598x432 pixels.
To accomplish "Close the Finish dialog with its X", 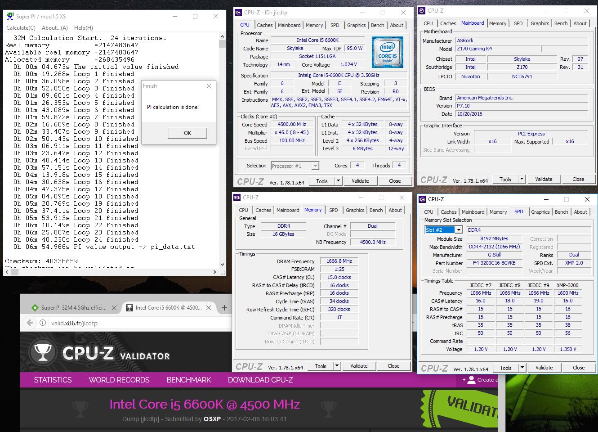I will 209,86.
